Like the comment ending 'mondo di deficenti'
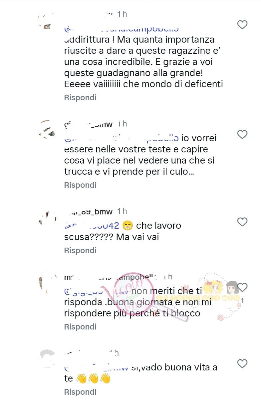The image size is (261, 400). pyautogui.click(x=242, y=25)
